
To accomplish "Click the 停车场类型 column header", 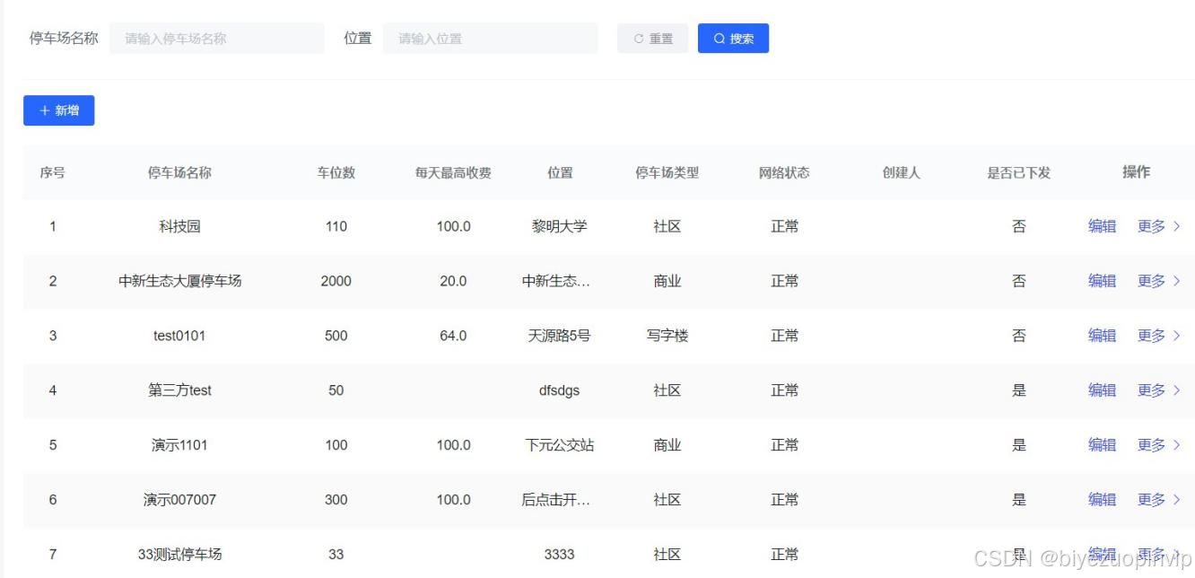I will [666, 172].
